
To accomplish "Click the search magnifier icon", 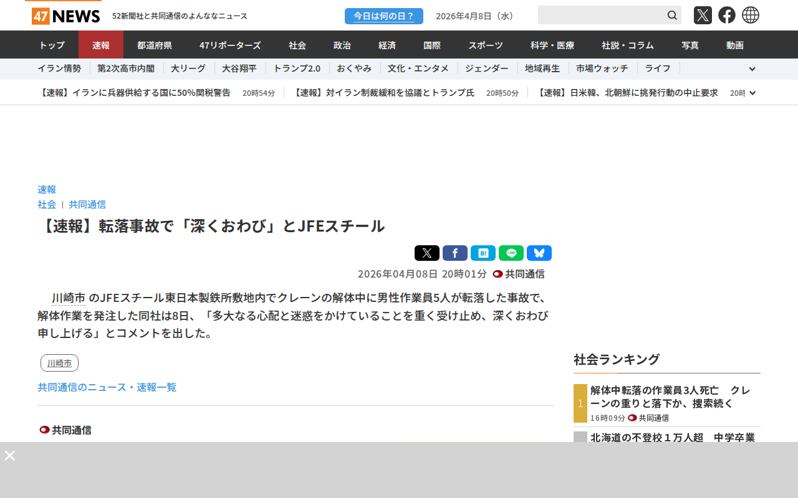I will 672,15.
